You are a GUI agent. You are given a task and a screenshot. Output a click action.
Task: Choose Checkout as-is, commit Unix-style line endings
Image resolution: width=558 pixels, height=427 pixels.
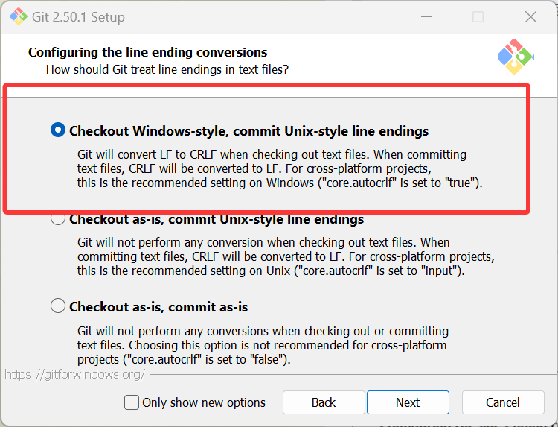click(x=58, y=219)
